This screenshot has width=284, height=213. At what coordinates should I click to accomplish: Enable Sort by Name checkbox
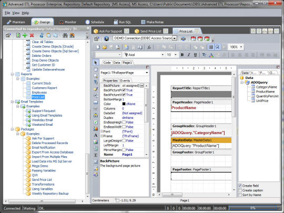(x=240, y=195)
